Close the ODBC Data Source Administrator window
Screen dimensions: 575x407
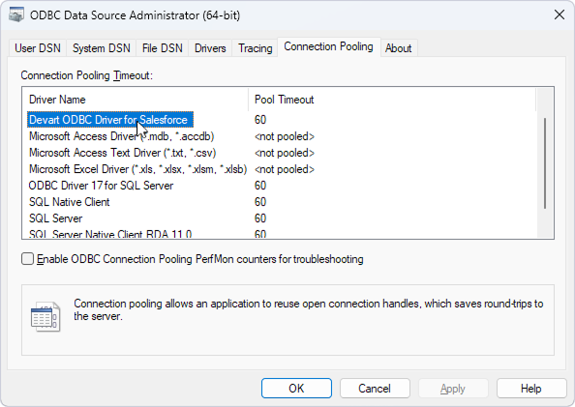[560, 15]
